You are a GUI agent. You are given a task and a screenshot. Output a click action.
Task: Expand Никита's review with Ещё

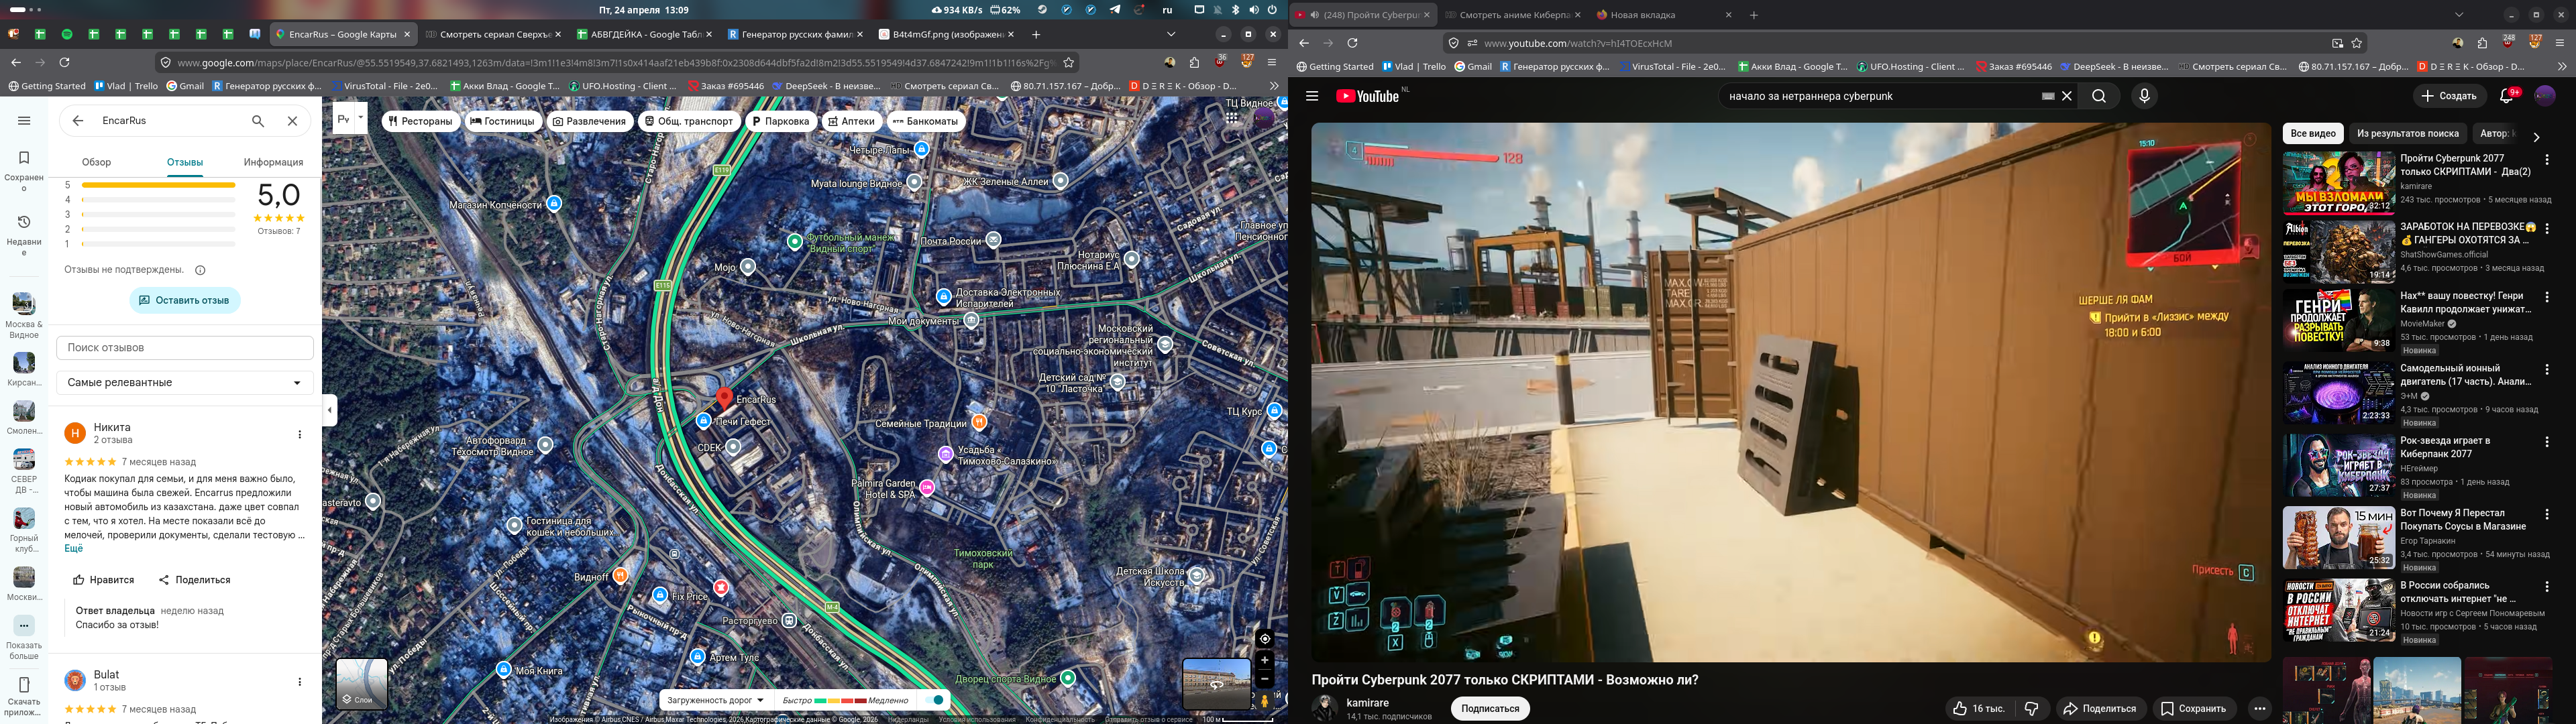74,549
